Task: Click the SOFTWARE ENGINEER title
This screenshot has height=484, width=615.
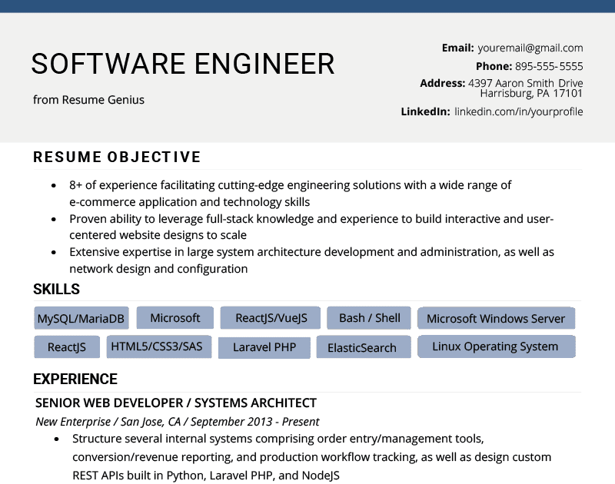Action: point(183,65)
